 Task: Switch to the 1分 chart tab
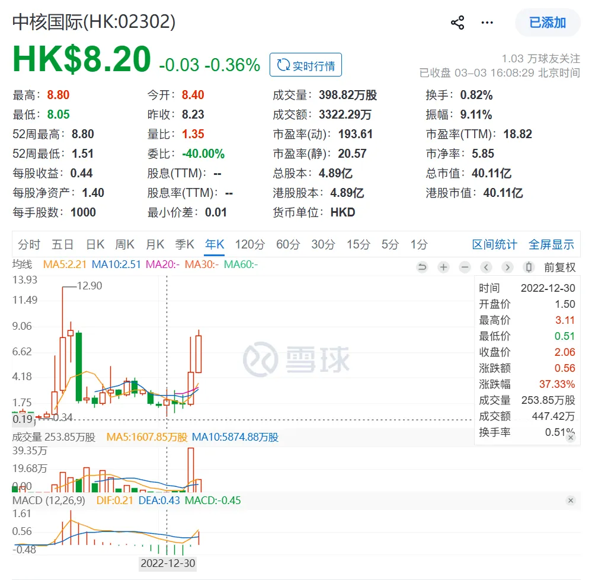coord(419,244)
